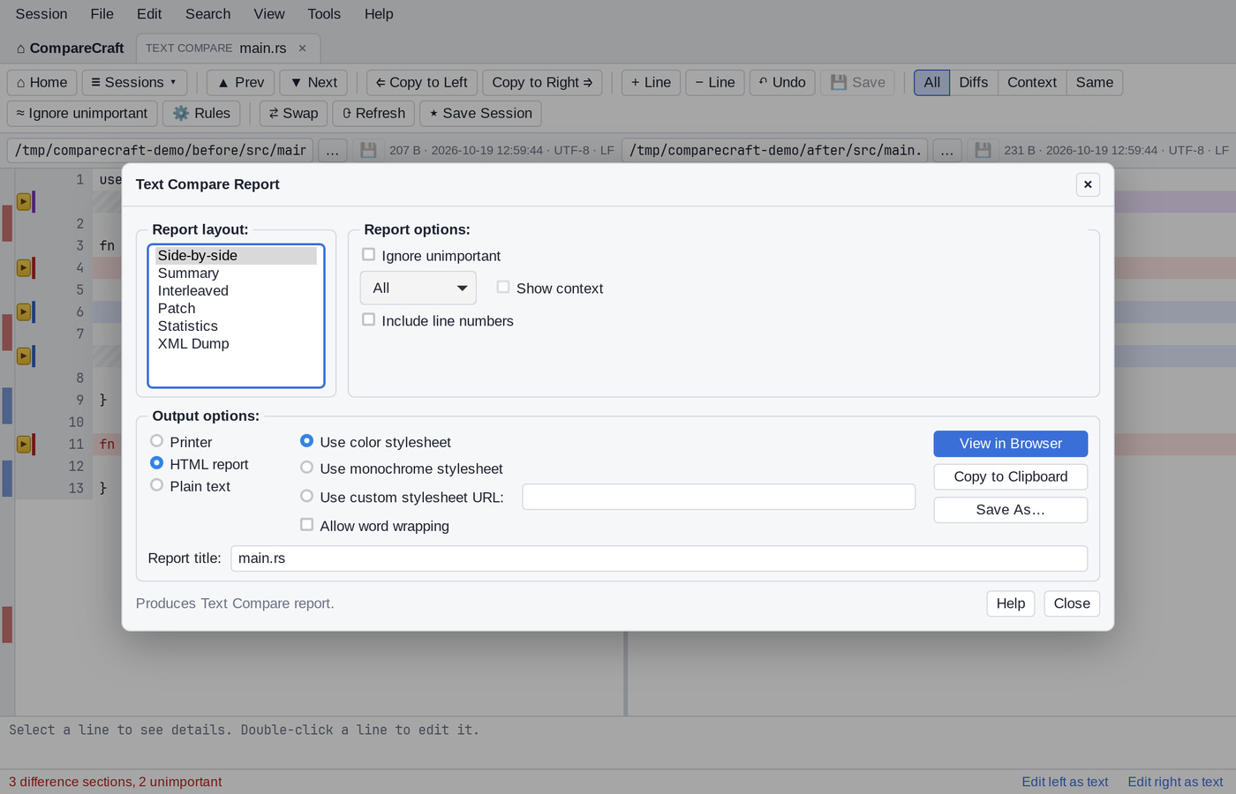Viewport: 1236px width, 794px height.
Task: Open the Tools menu
Action: [x=324, y=14]
